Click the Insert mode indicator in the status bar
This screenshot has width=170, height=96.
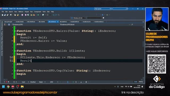point(23,82)
